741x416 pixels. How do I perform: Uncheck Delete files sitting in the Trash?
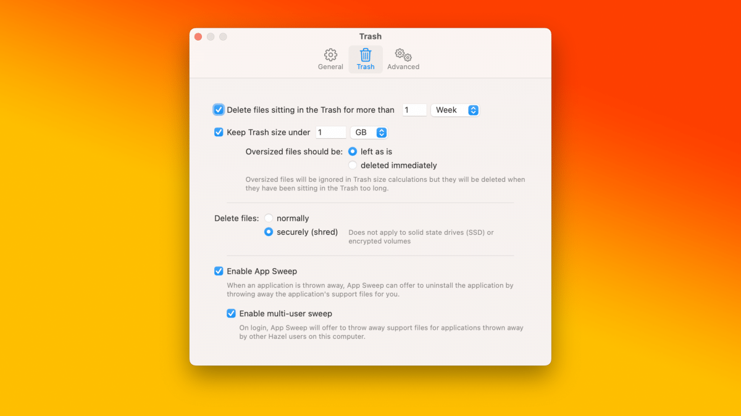coord(219,110)
